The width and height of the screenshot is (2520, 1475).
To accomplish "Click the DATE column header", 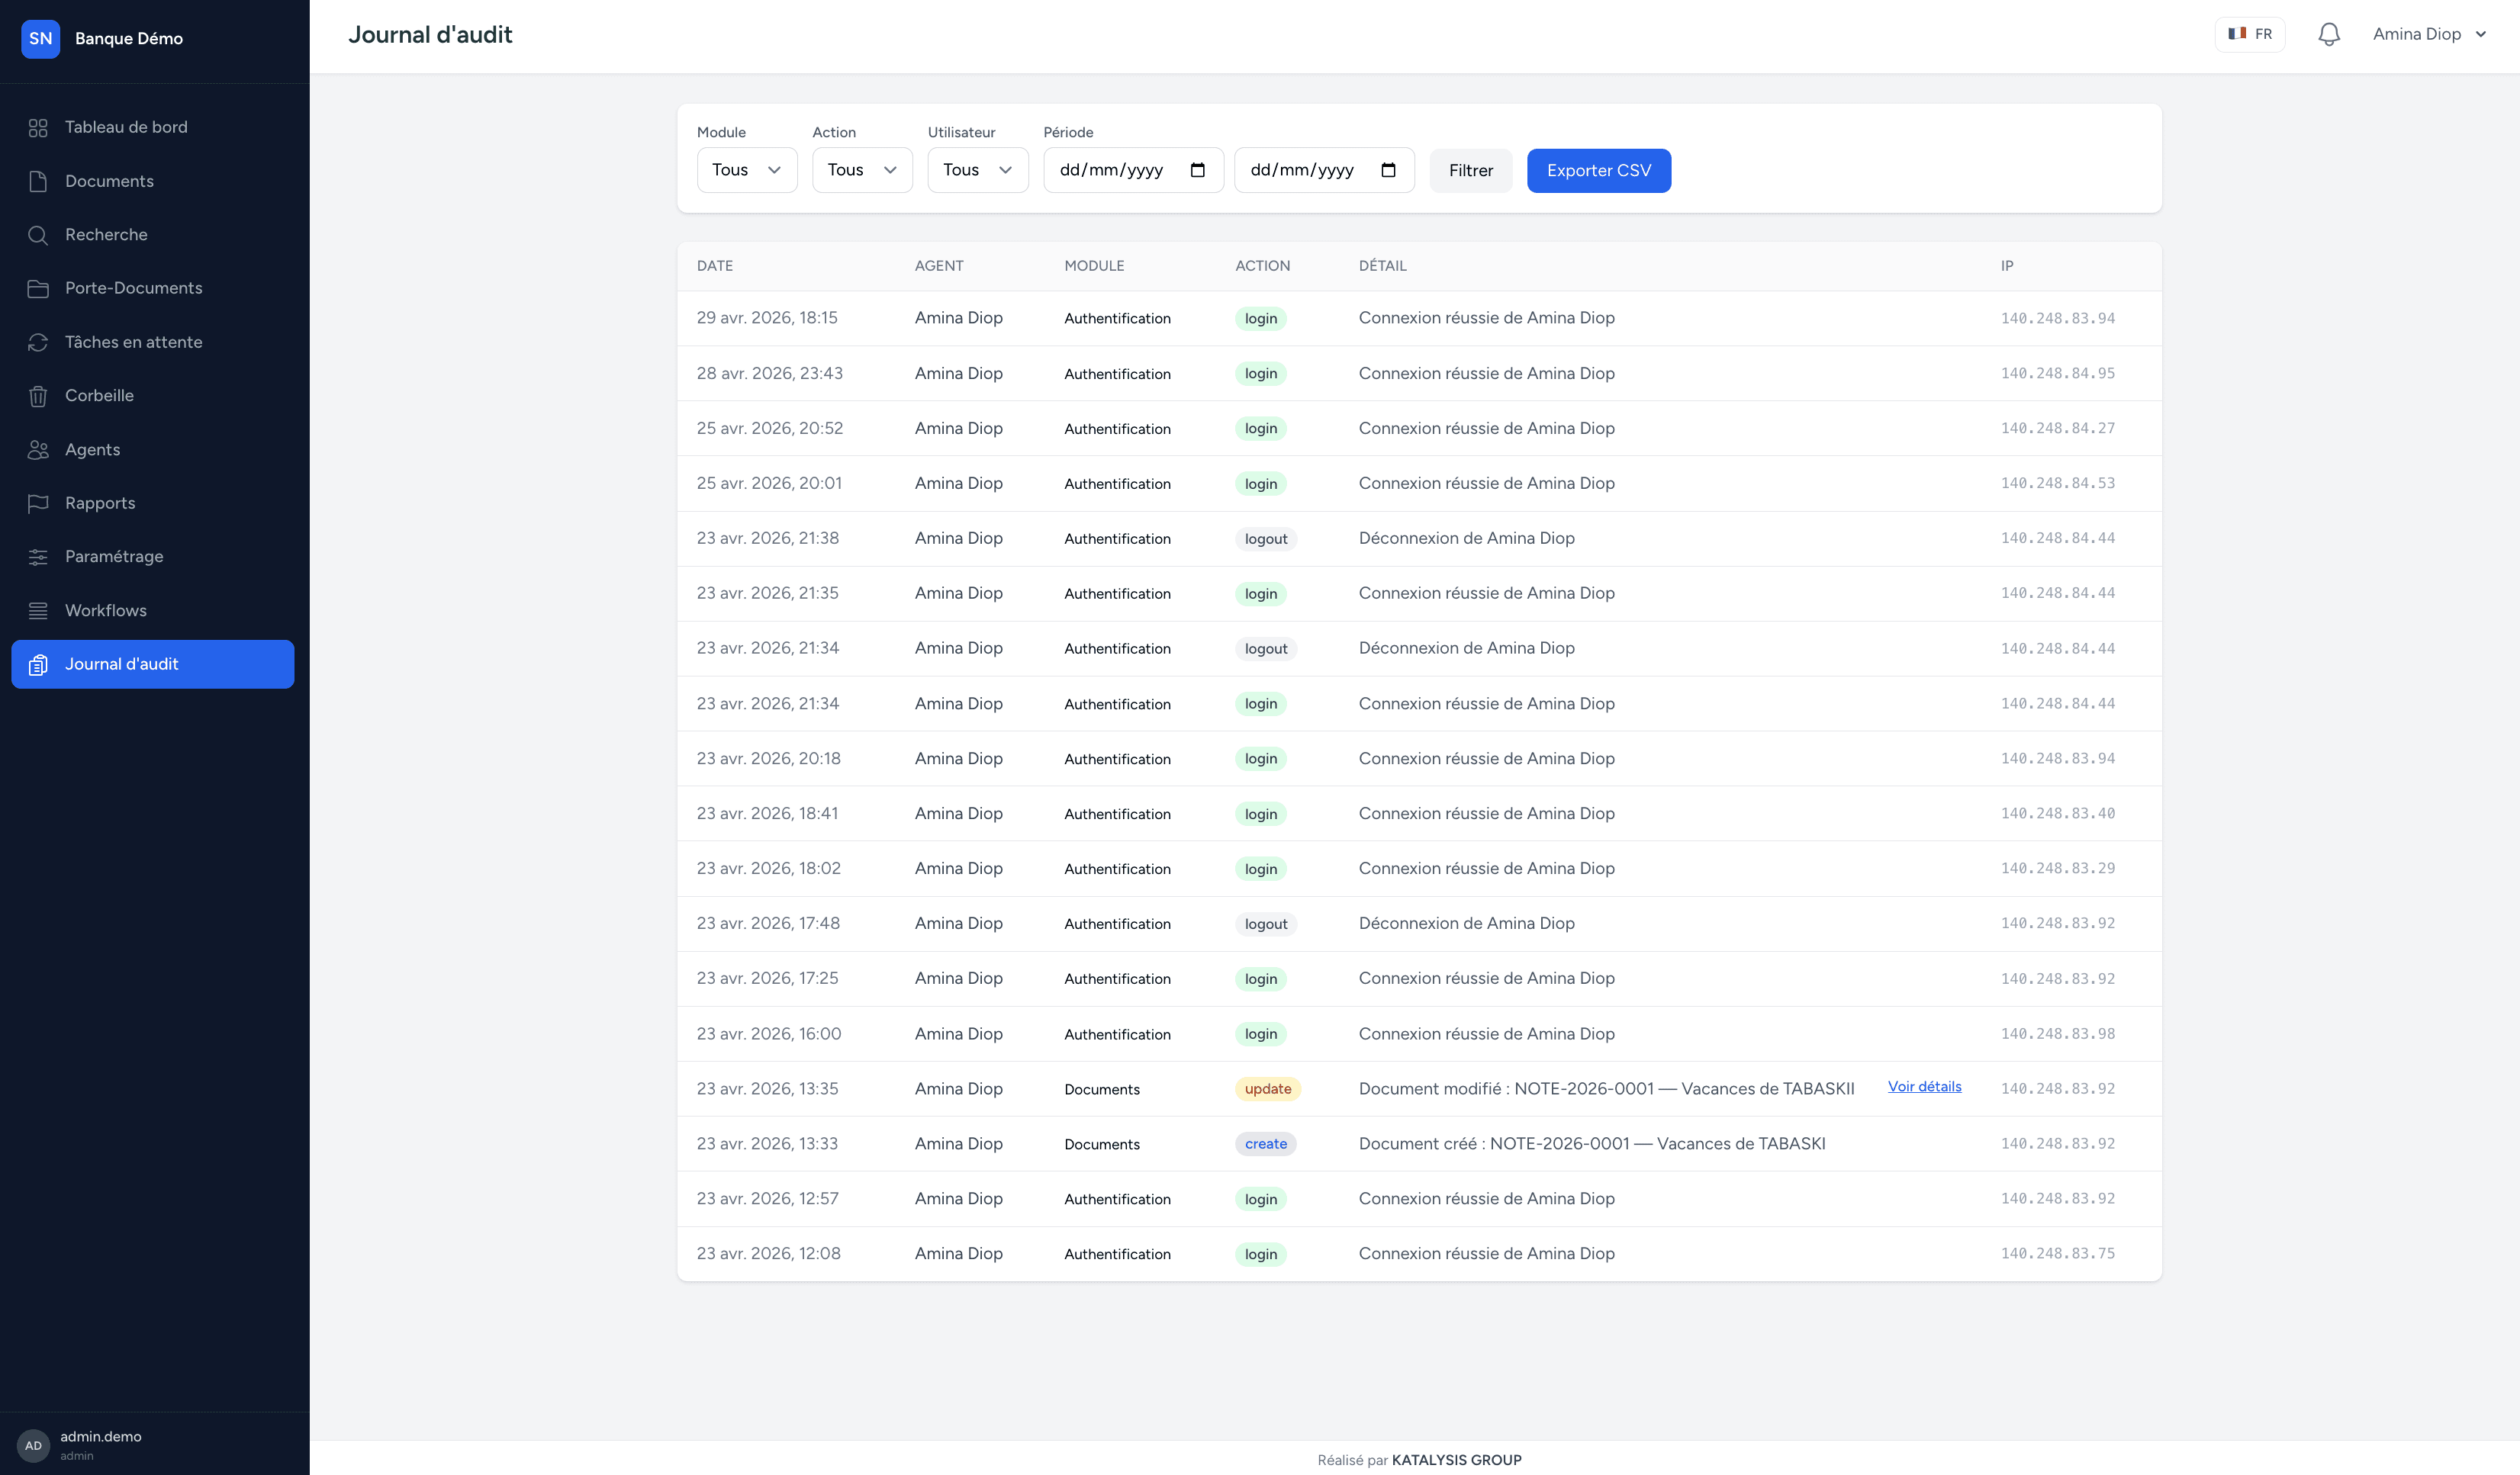I will tap(715, 266).
